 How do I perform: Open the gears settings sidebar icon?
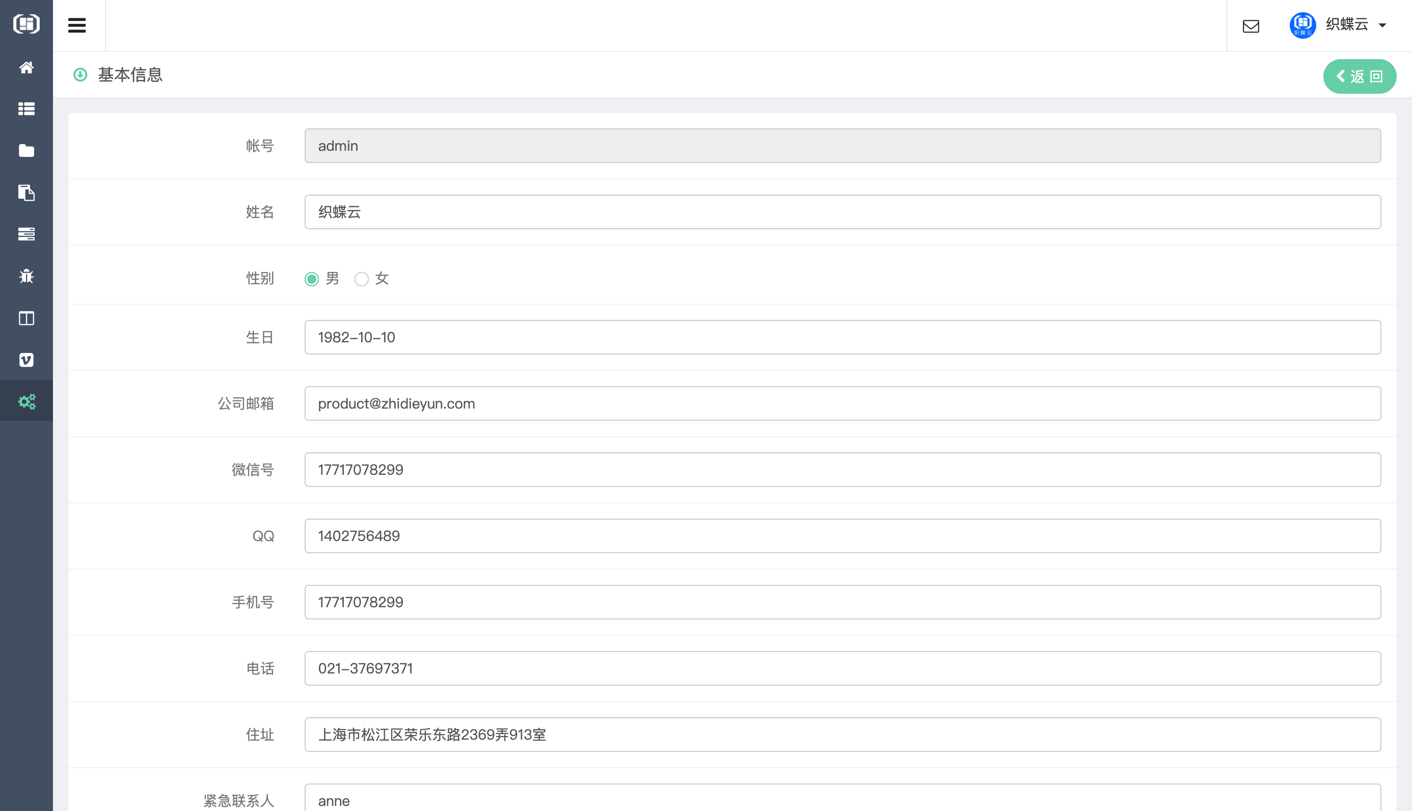(x=26, y=401)
